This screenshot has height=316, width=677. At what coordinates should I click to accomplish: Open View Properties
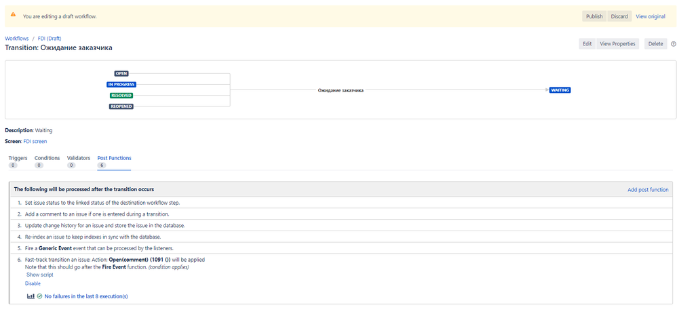point(617,43)
